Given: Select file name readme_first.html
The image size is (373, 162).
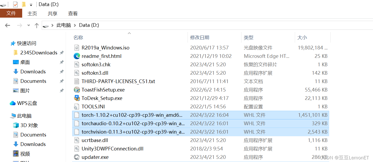Looking at the screenshot, I should click(x=101, y=56).
